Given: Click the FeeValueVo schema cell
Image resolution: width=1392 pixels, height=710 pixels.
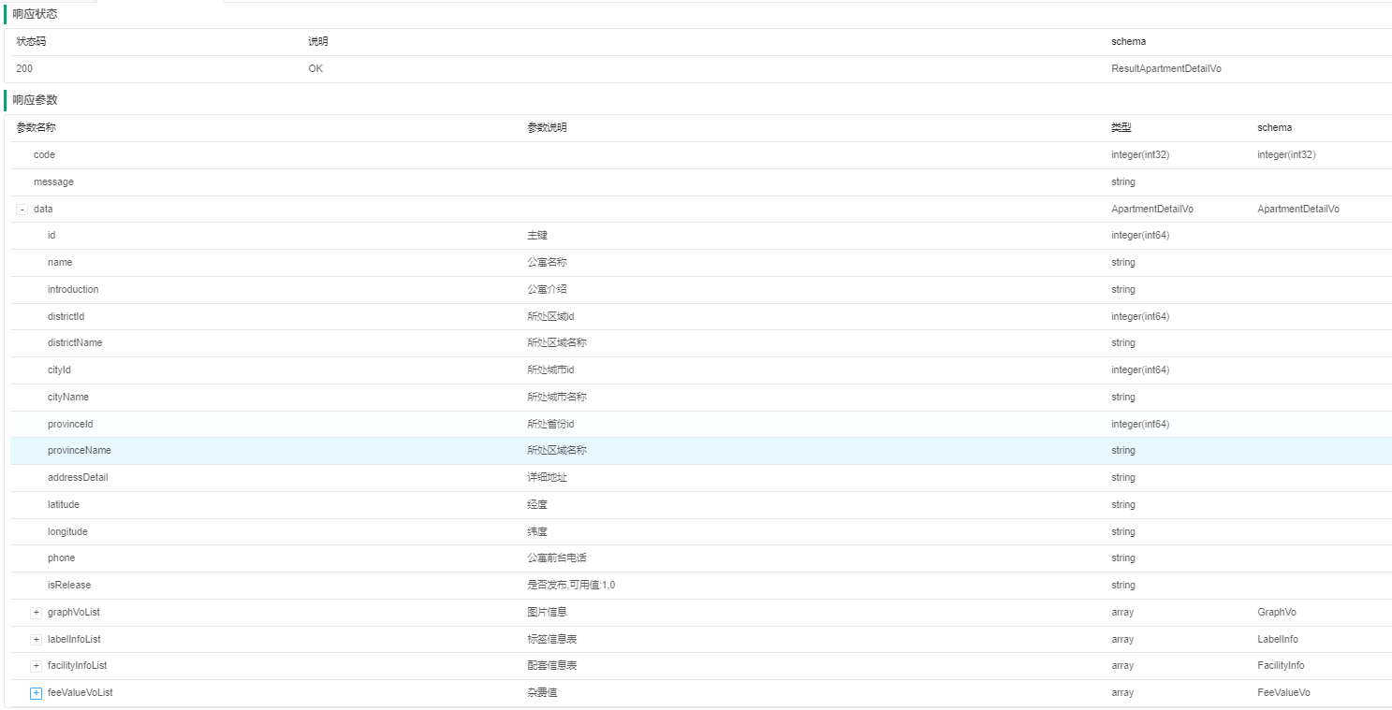Looking at the screenshot, I should click(1283, 693).
